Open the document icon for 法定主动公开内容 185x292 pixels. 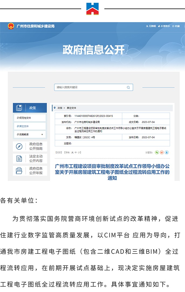click(19, 159)
